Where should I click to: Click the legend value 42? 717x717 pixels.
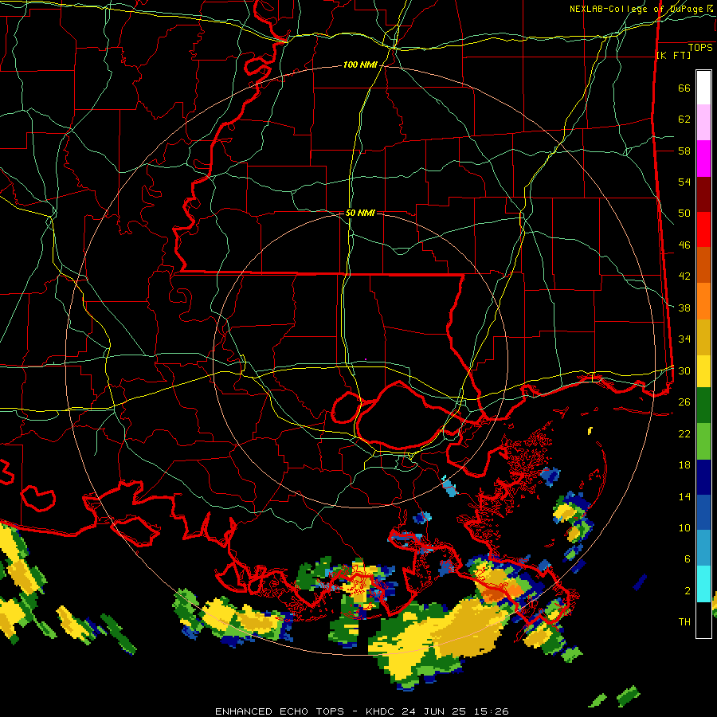point(684,276)
